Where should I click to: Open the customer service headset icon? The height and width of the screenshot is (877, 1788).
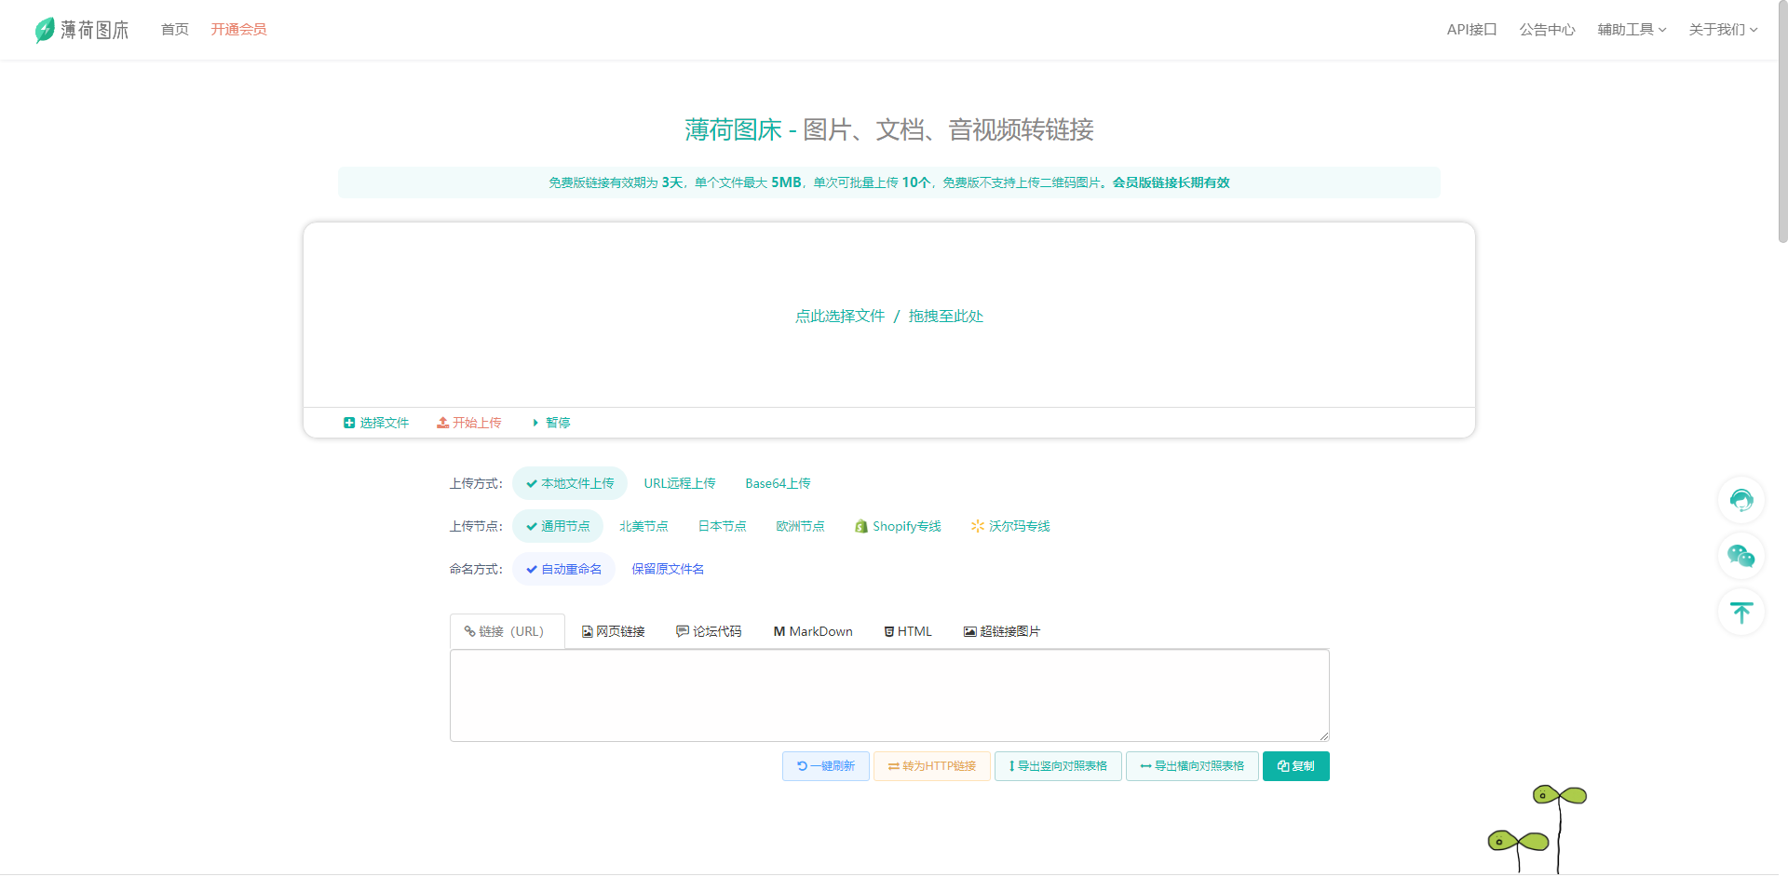[x=1741, y=500]
